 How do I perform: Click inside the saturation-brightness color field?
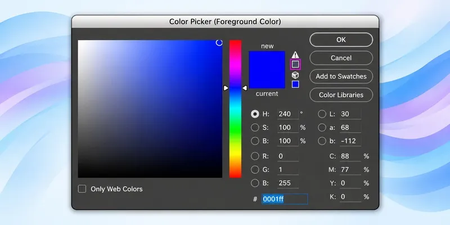tap(150, 109)
